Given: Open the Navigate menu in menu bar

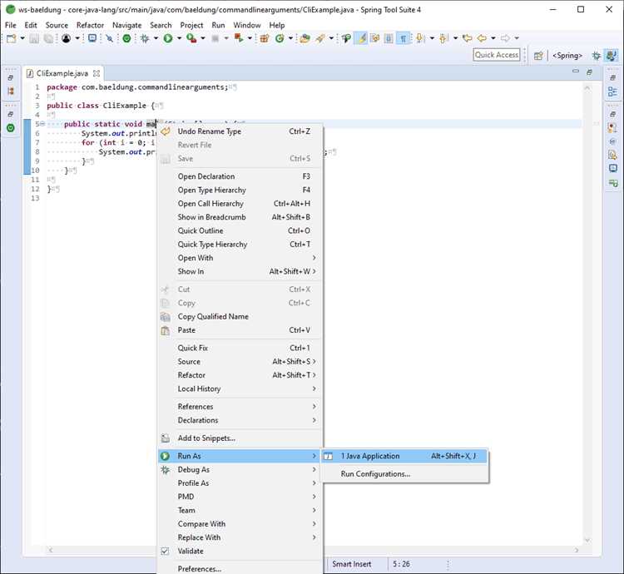Looking at the screenshot, I should pyautogui.click(x=127, y=25).
